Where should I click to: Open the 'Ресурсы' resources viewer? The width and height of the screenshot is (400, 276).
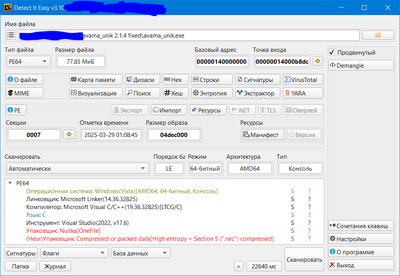[208, 110]
